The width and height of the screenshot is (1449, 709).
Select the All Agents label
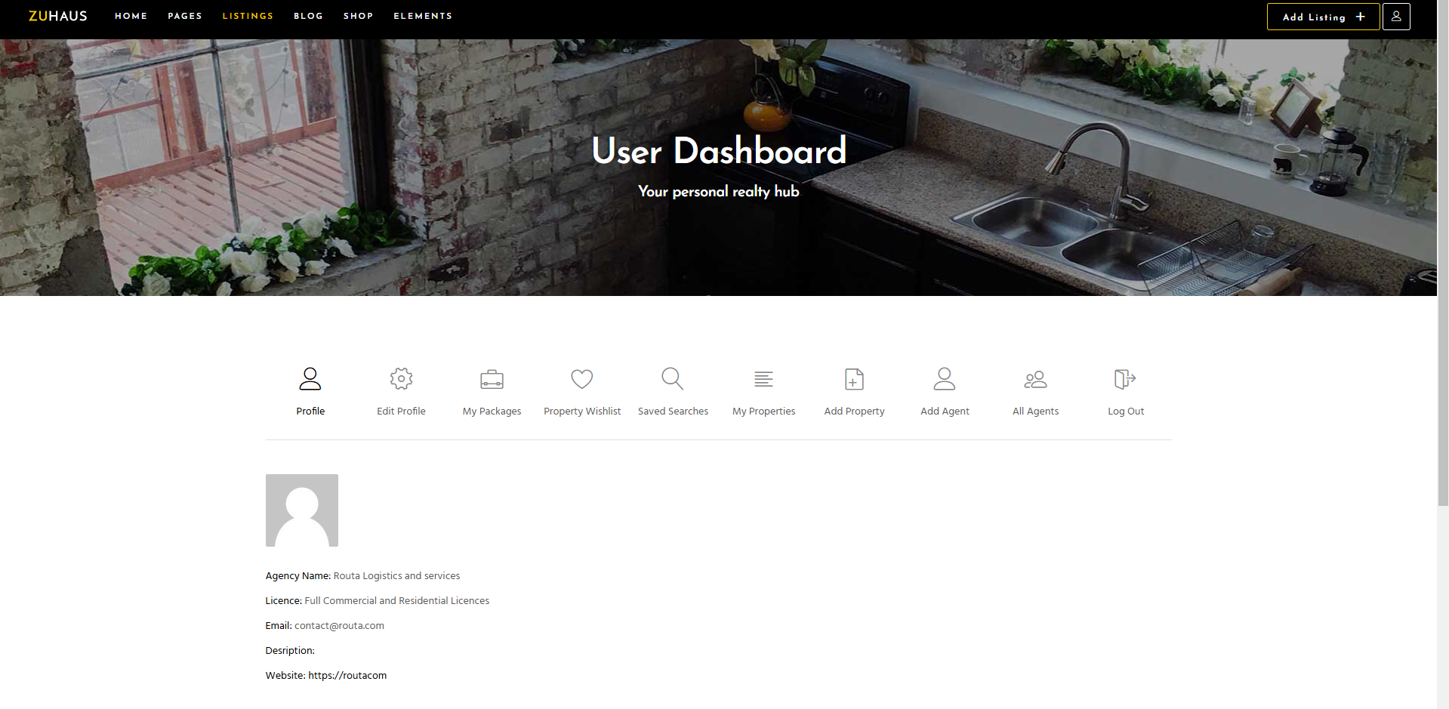click(x=1035, y=411)
